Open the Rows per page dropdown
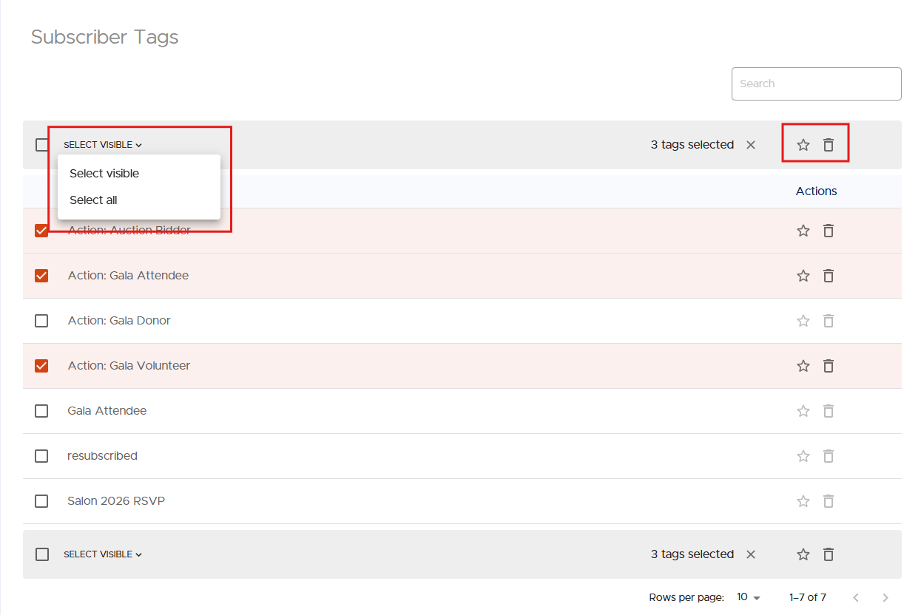 click(749, 597)
